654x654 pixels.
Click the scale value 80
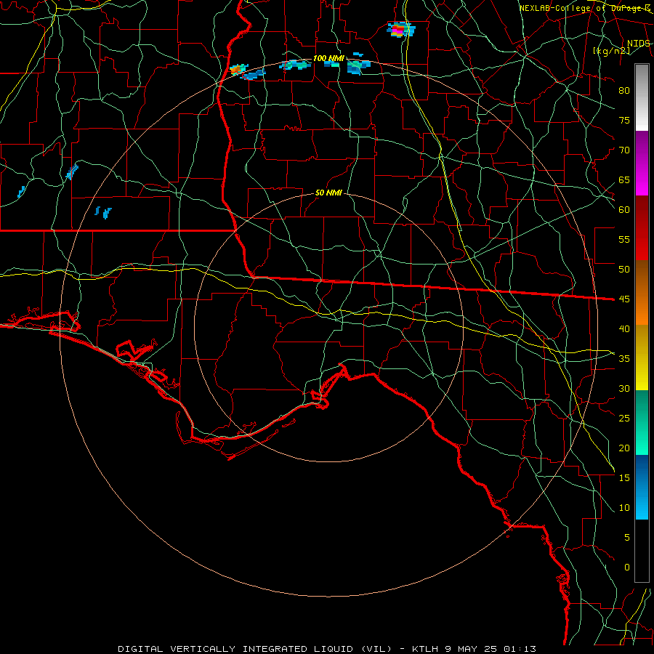[624, 91]
